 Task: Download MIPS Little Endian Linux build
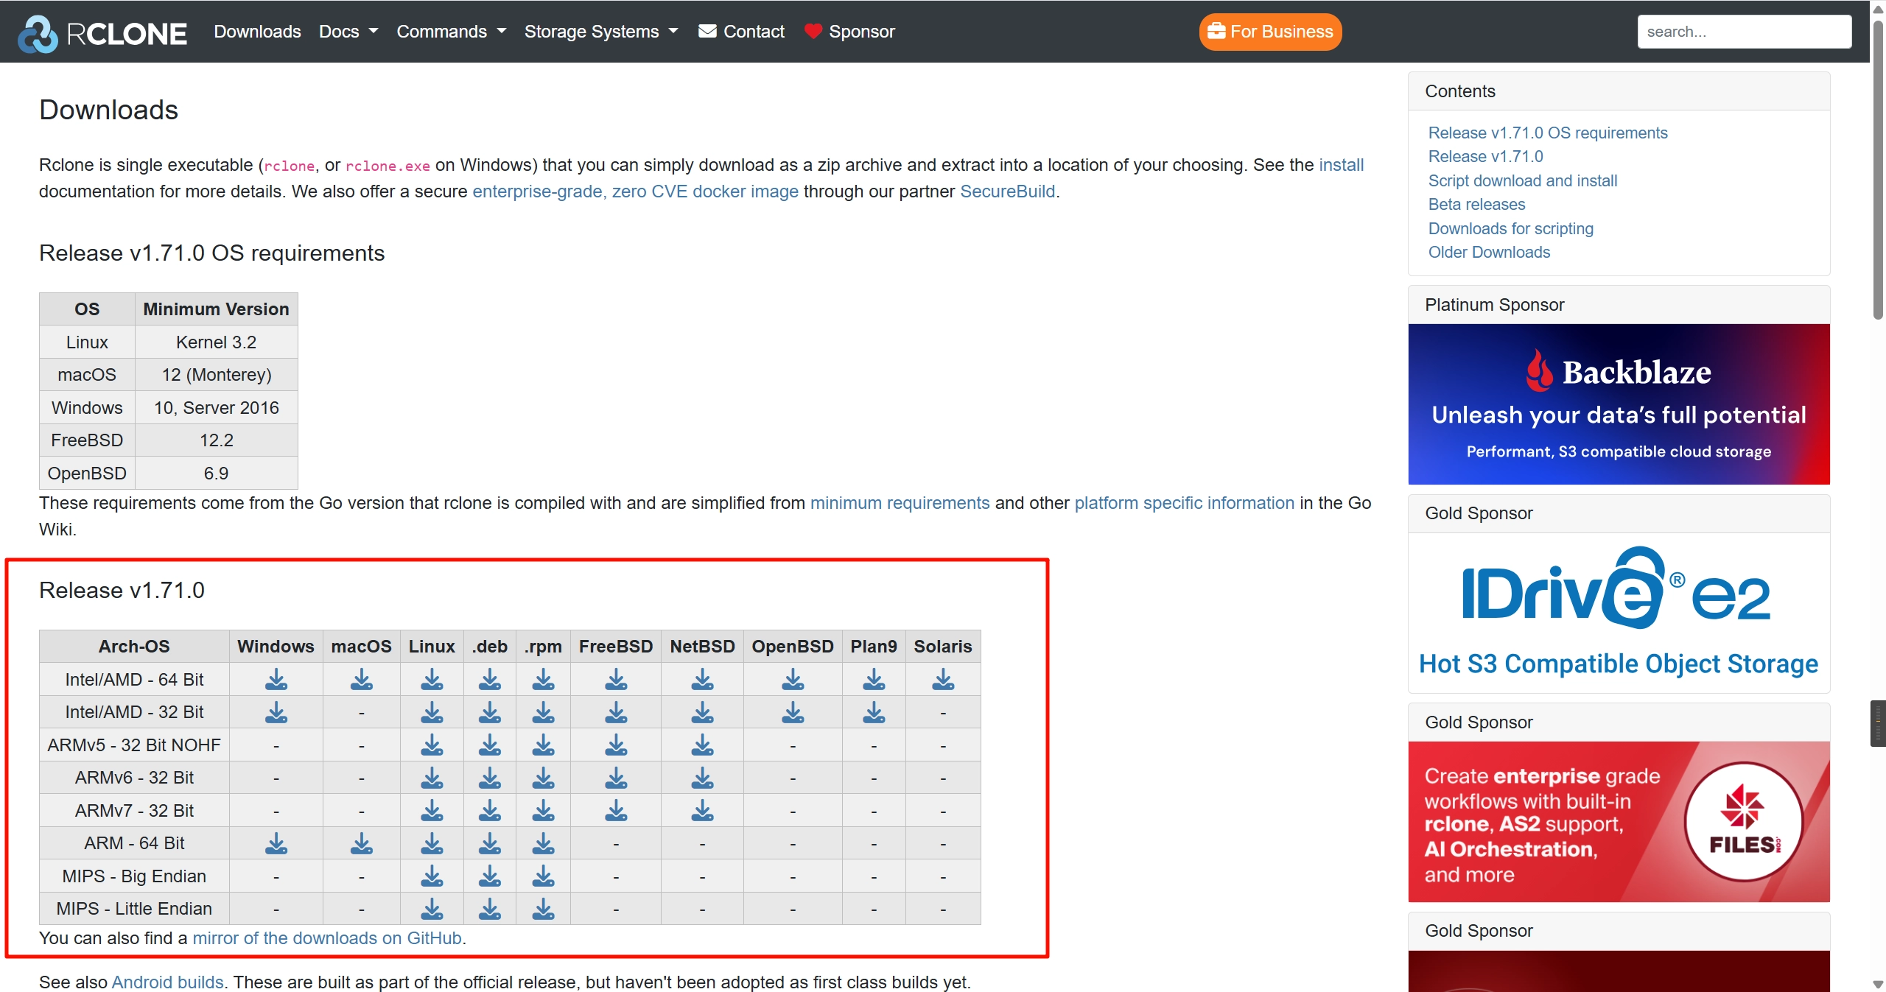point(432,909)
